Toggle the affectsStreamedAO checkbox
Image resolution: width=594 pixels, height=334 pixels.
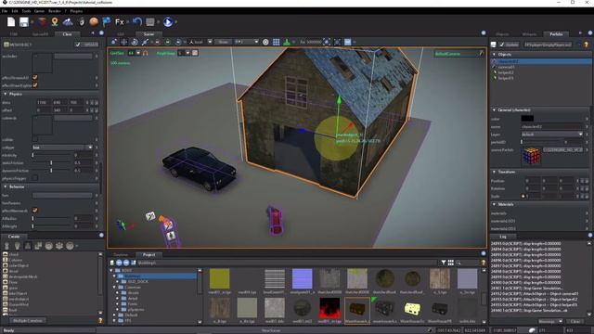[x=35, y=77]
